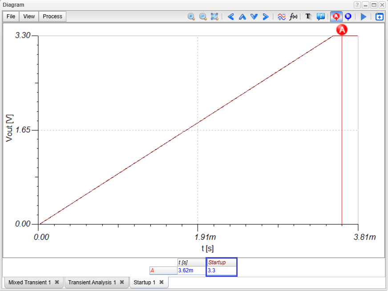The image size is (388, 291).
Task: Click the blue play arrow button
Action: [364, 16]
